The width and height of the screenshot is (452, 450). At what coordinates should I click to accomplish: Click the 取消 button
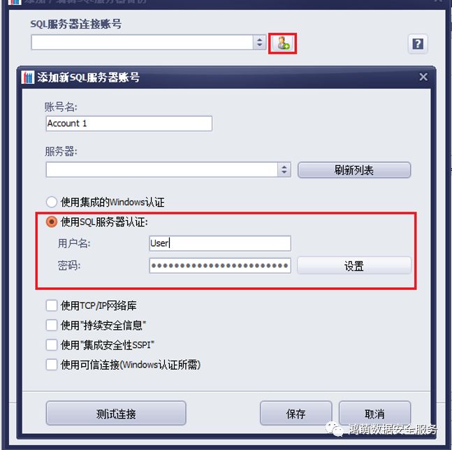[x=374, y=413]
